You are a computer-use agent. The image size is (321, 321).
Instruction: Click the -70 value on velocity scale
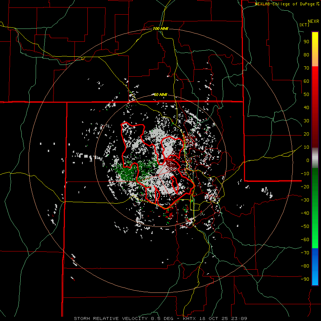pos(305,253)
